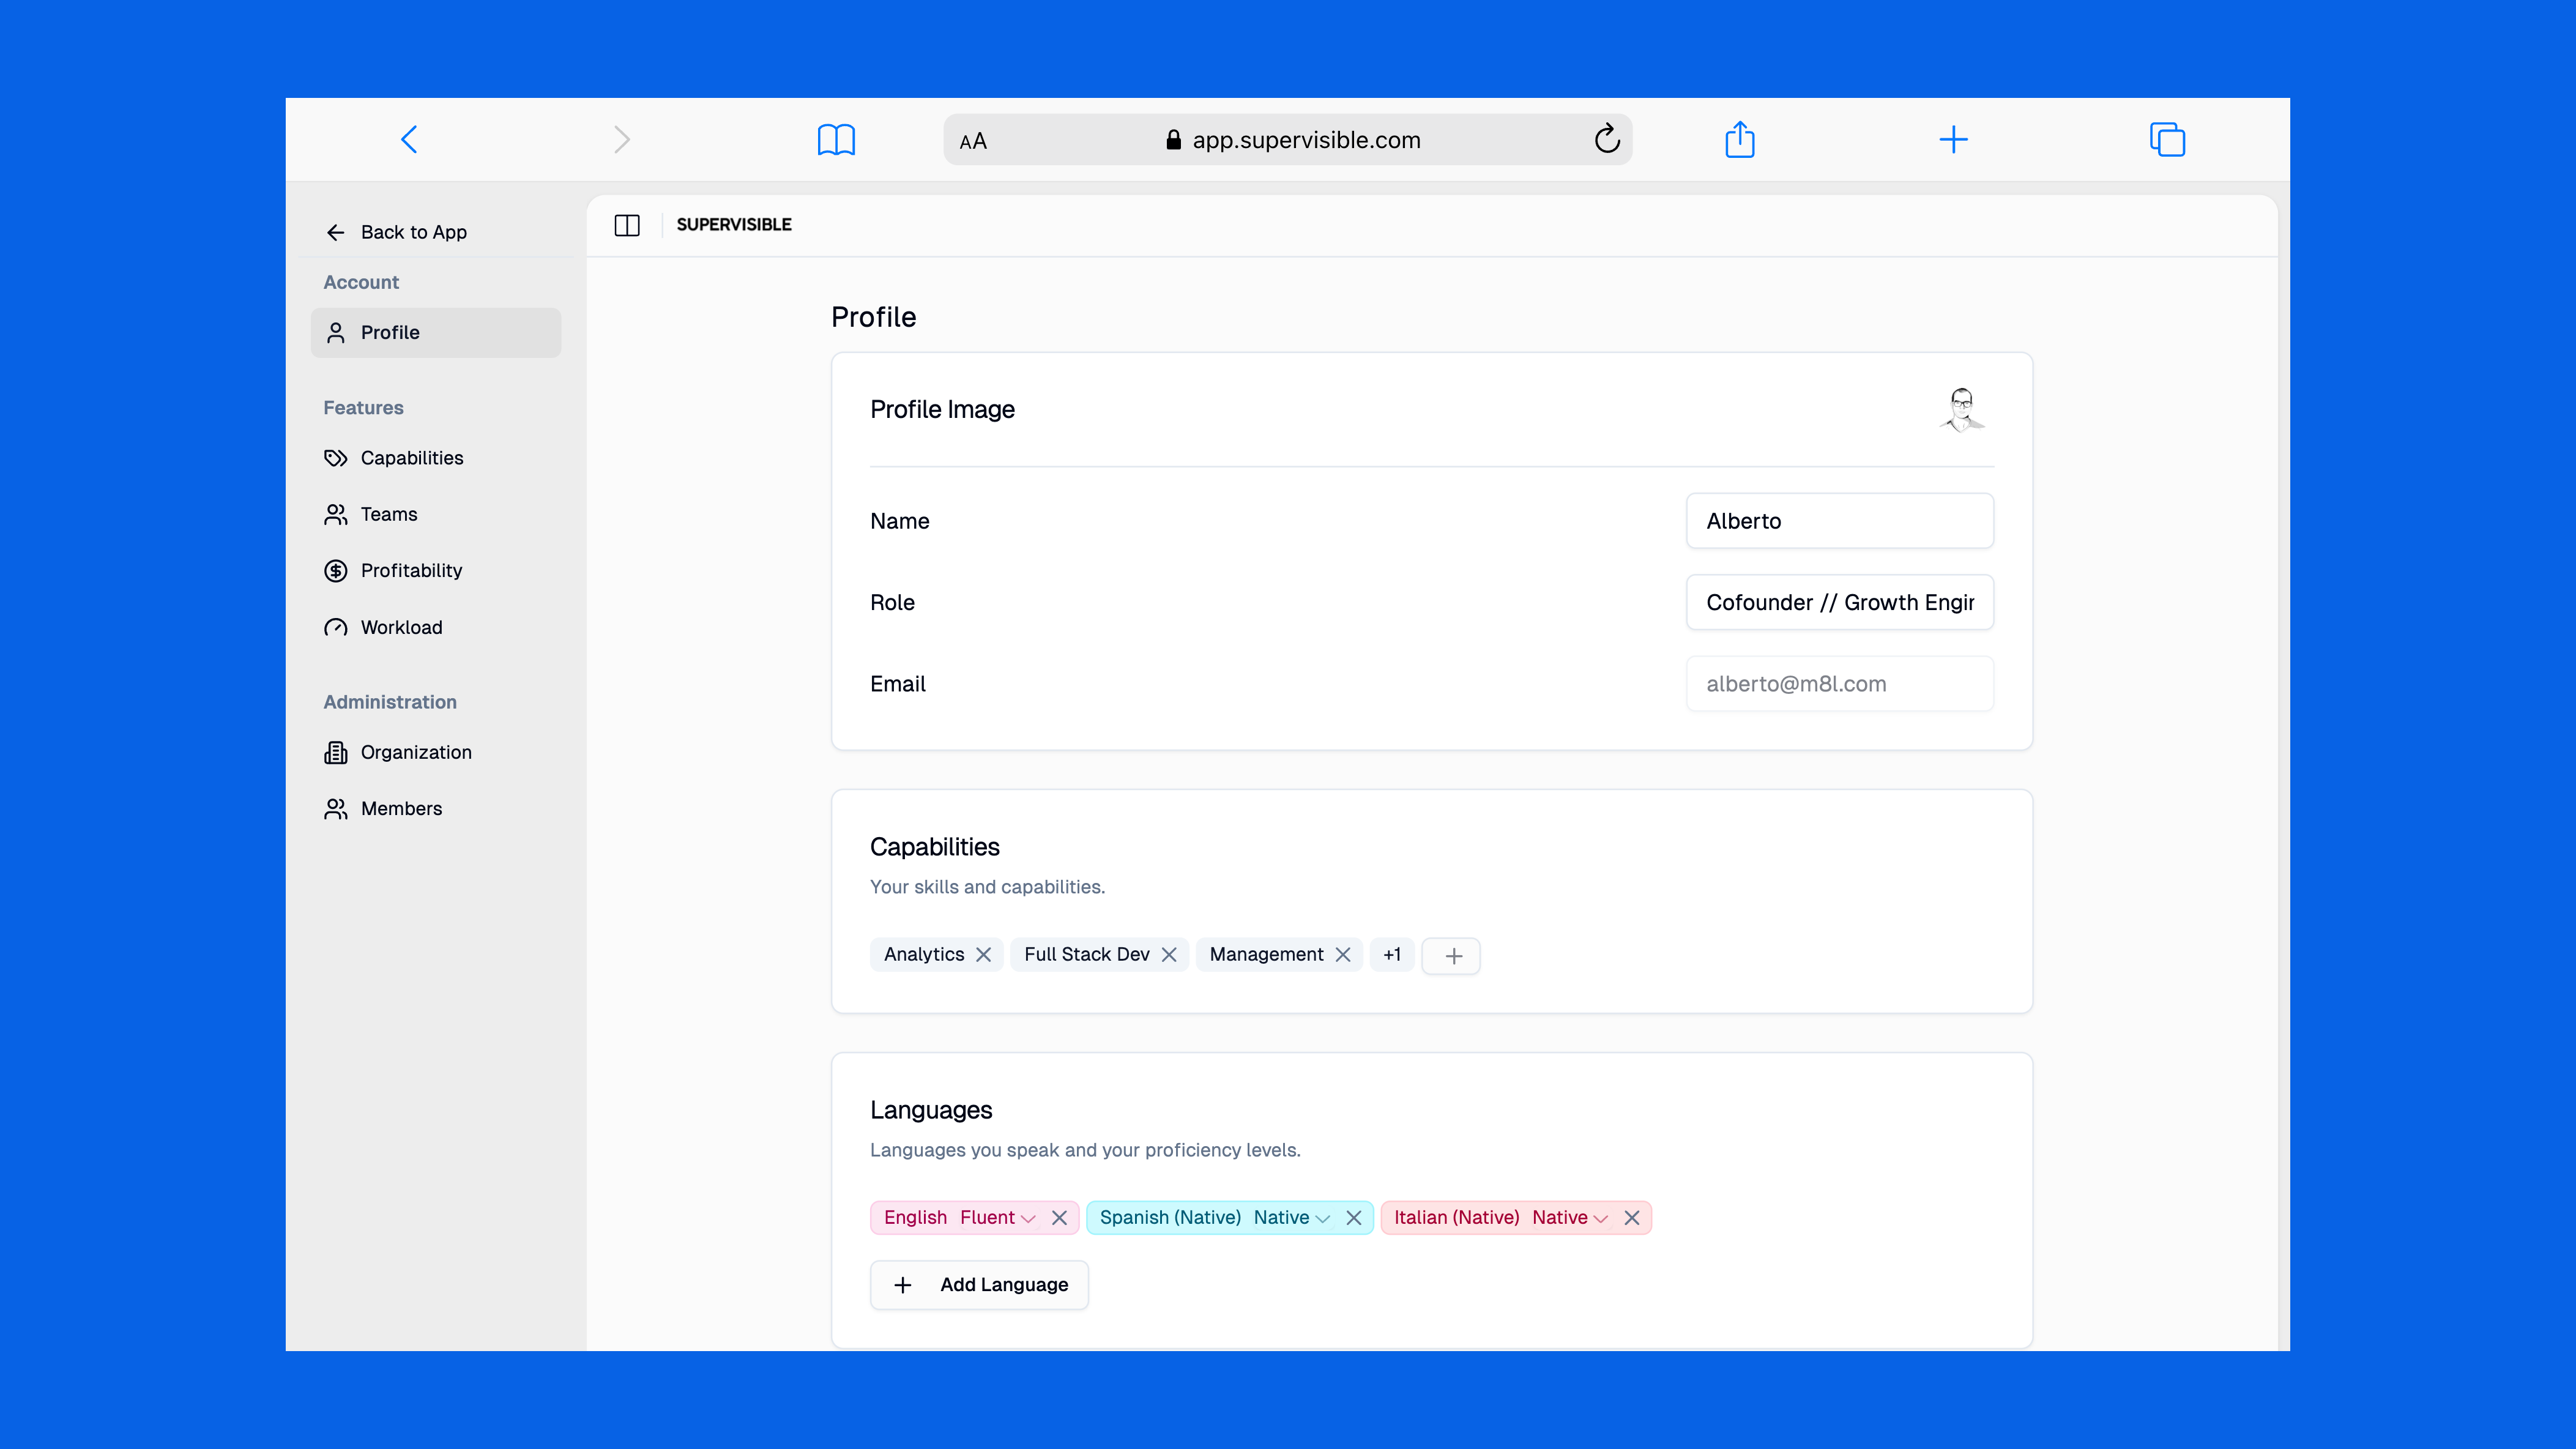Viewport: 2576px width, 1449px height.
Task: Go back with the browser back arrow
Action: pyautogui.click(x=409, y=140)
